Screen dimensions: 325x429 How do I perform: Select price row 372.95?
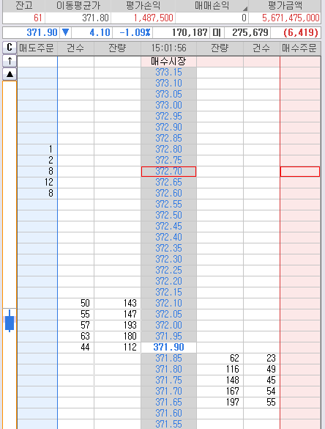168,117
